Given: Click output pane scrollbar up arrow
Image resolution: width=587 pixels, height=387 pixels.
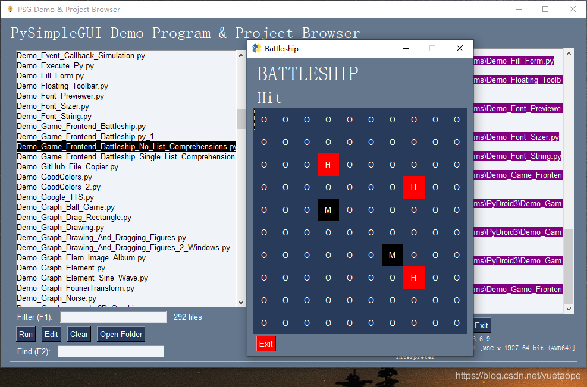Looking at the screenshot, I should (569, 54).
